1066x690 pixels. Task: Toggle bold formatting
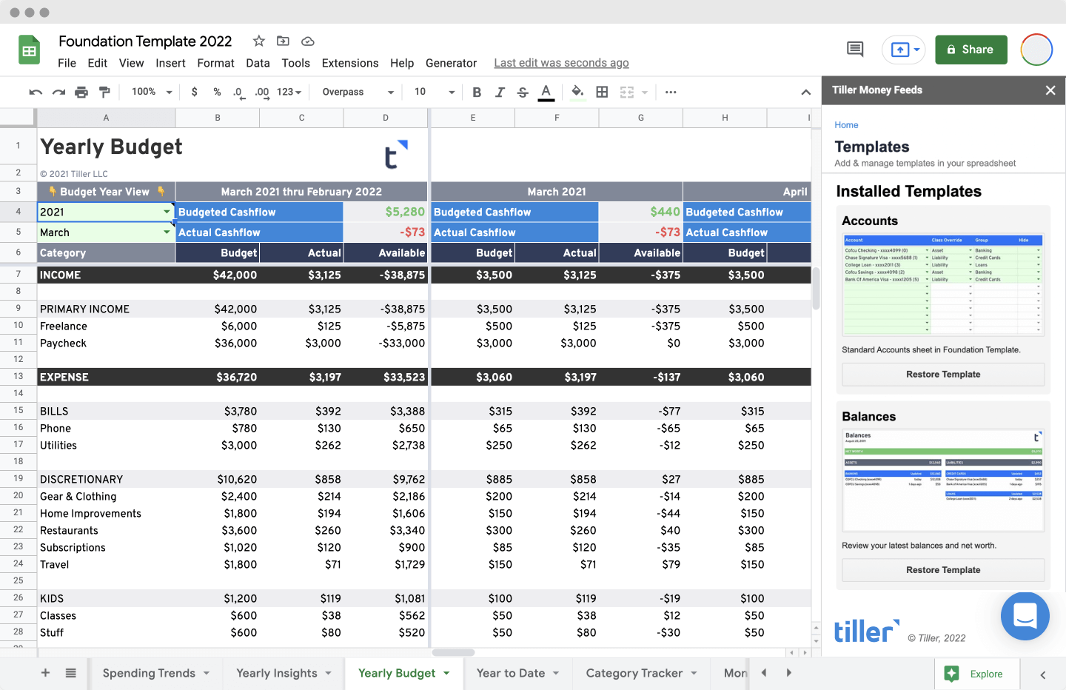point(477,93)
